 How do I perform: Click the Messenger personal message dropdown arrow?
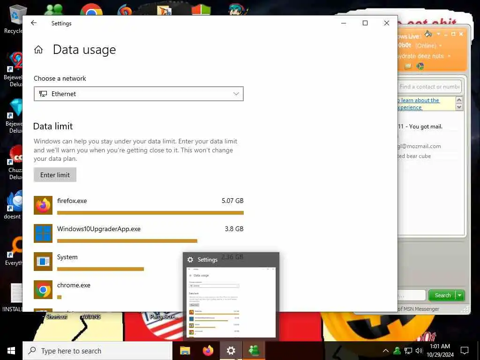click(x=449, y=56)
